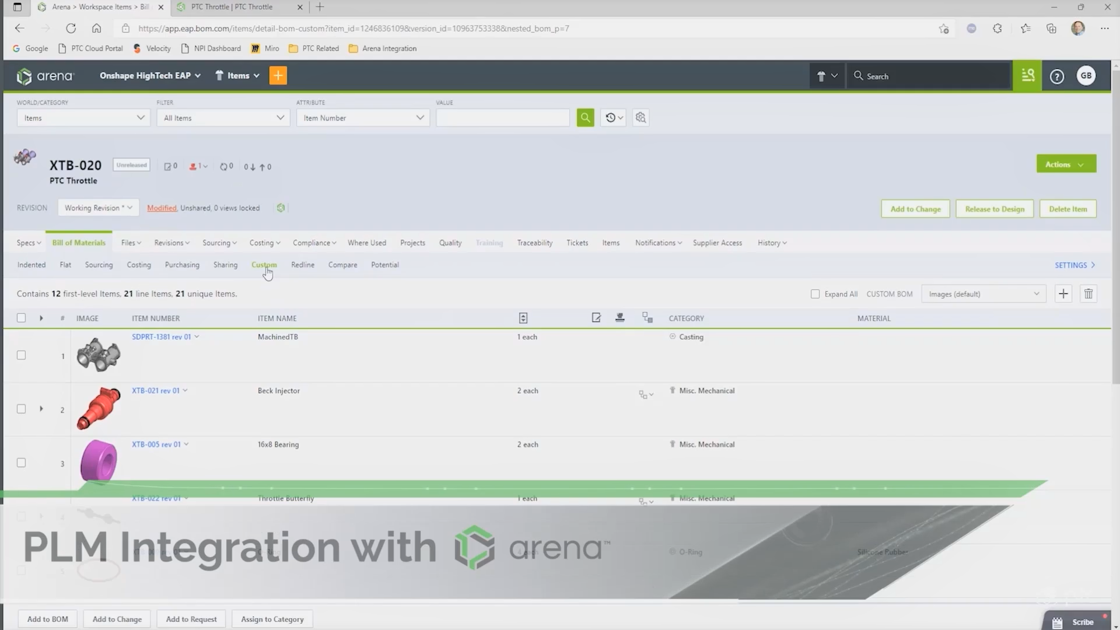Open the GB user avatar menu
The width and height of the screenshot is (1120, 630).
tap(1086, 76)
